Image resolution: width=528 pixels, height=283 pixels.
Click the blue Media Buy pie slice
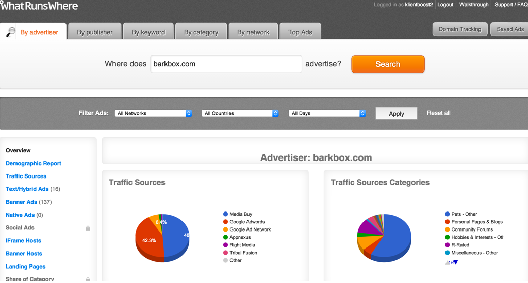pyautogui.click(x=177, y=237)
